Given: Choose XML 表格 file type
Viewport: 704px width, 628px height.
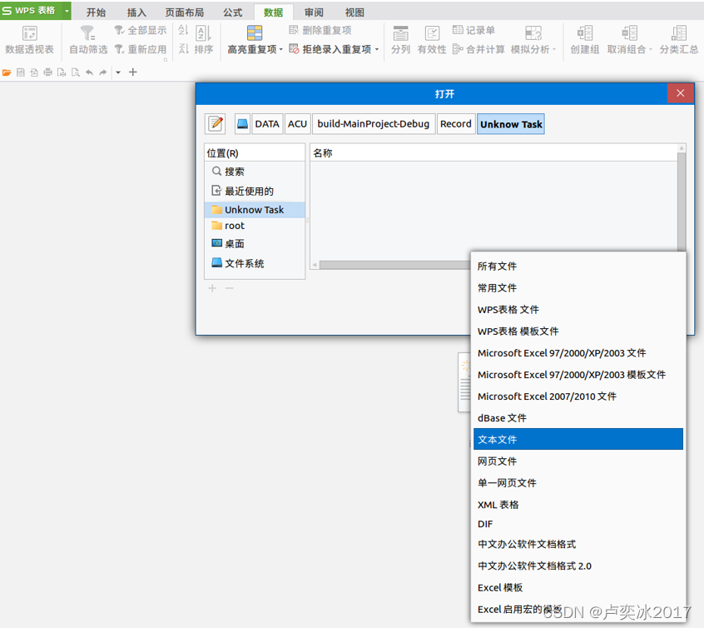Looking at the screenshot, I should click(578, 505).
